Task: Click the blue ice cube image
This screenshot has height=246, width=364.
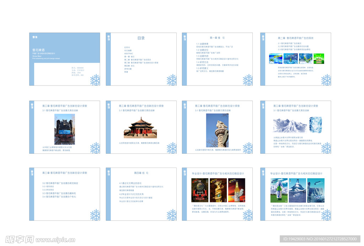Action: click(316, 125)
